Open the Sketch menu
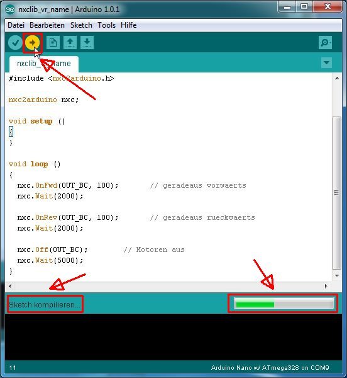Screen dimensions: 347x378 pos(81,25)
